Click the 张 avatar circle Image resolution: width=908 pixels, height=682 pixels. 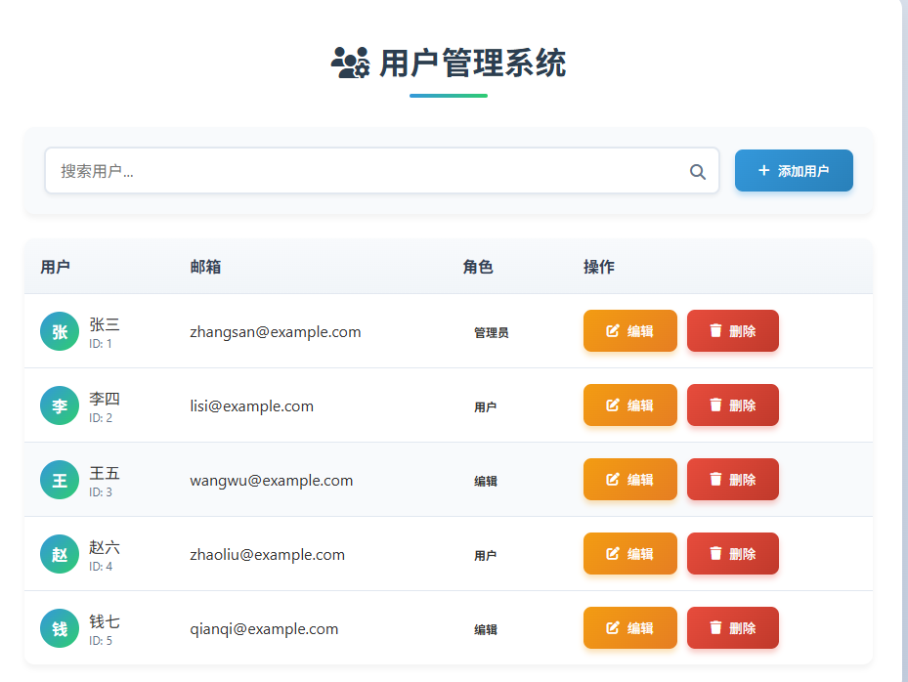(x=60, y=332)
